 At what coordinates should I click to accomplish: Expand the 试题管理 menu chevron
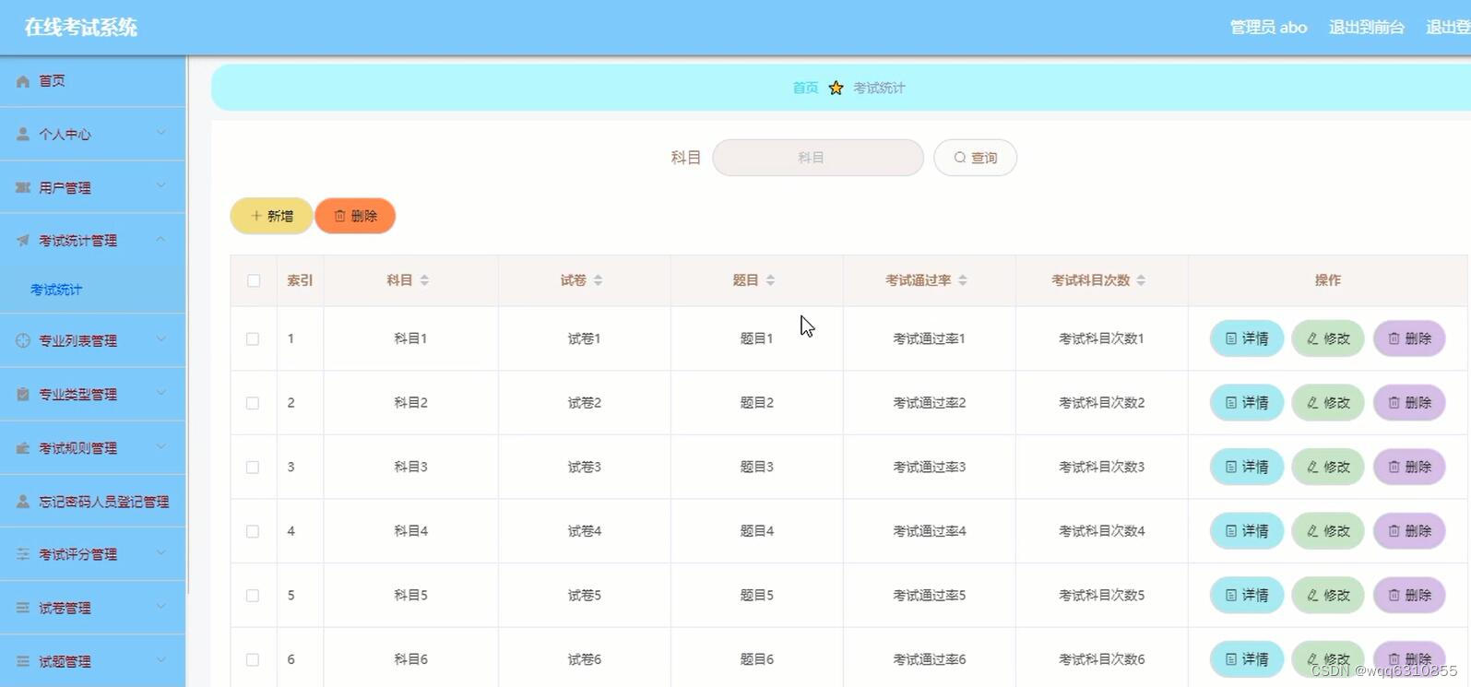(161, 660)
